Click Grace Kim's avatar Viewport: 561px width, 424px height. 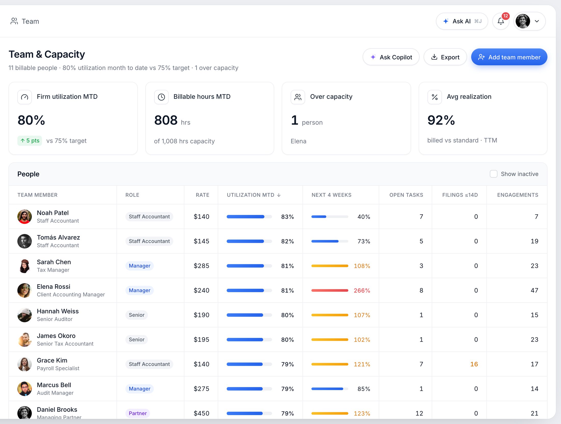tap(24, 364)
